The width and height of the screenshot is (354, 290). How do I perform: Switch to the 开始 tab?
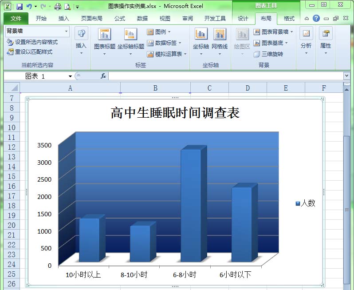[41, 19]
